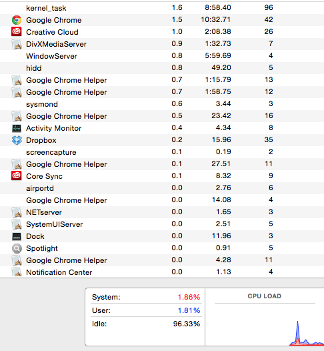Select the sysmond process name

click(x=42, y=104)
